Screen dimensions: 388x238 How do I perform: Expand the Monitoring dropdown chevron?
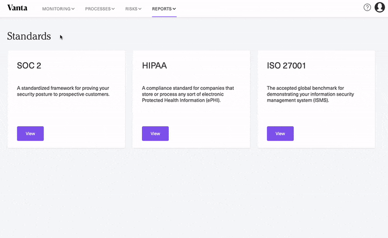point(73,9)
